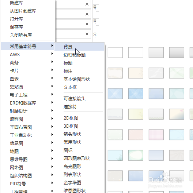193x193 pixels.
Task: Select 可连接箭头 library
Action: pos(80,99)
